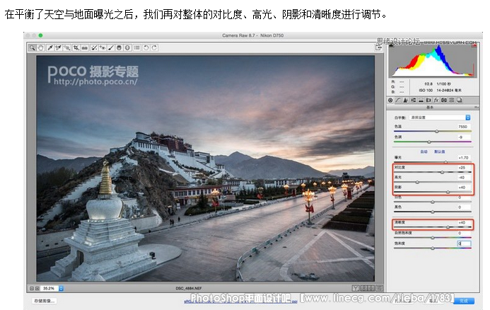Click the Contrast (对比度) slider handle

click(x=442, y=172)
